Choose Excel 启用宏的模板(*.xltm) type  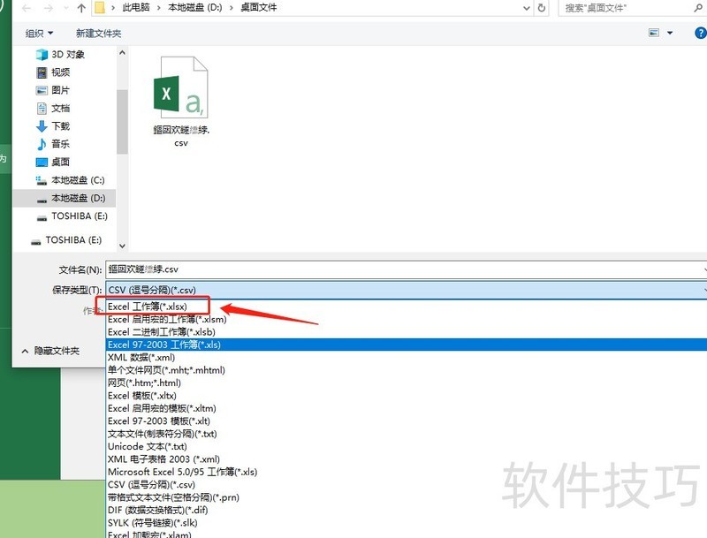pos(407,409)
